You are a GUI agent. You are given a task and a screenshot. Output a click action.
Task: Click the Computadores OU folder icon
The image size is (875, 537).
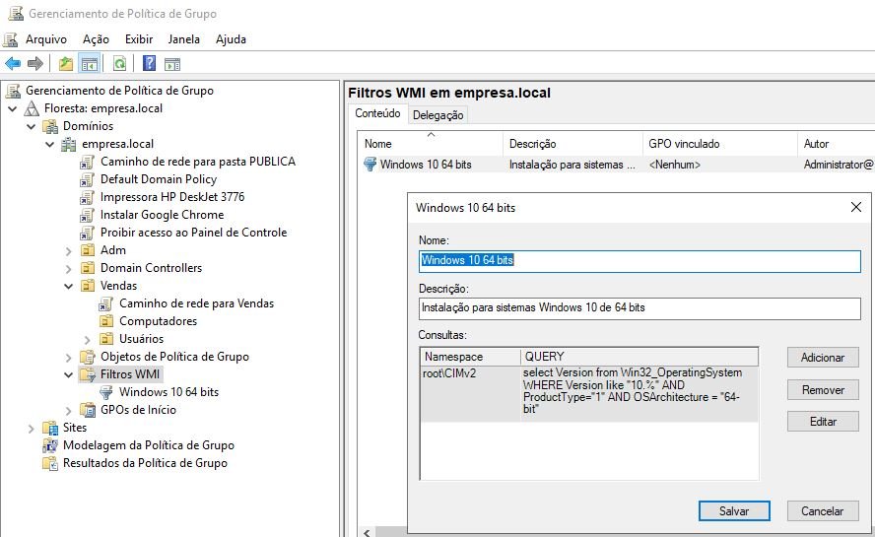tap(106, 321)
